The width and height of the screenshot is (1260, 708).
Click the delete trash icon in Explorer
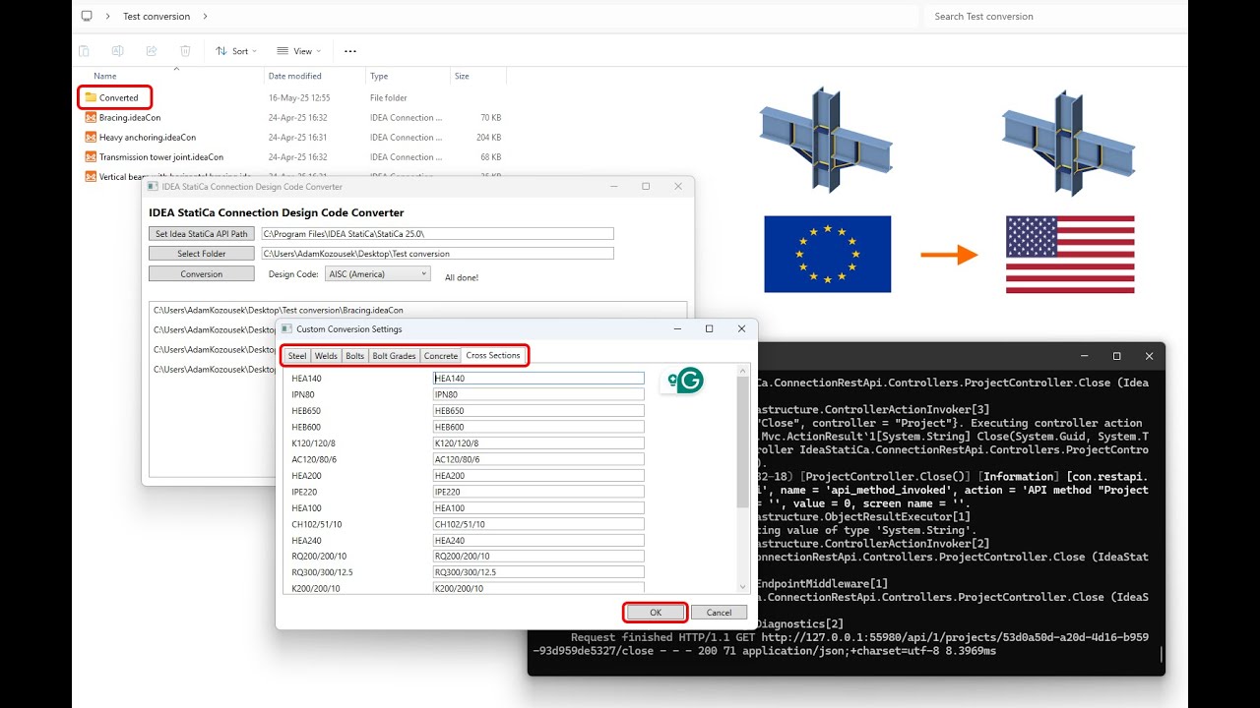pyautogui.click(x=185, y=51)
